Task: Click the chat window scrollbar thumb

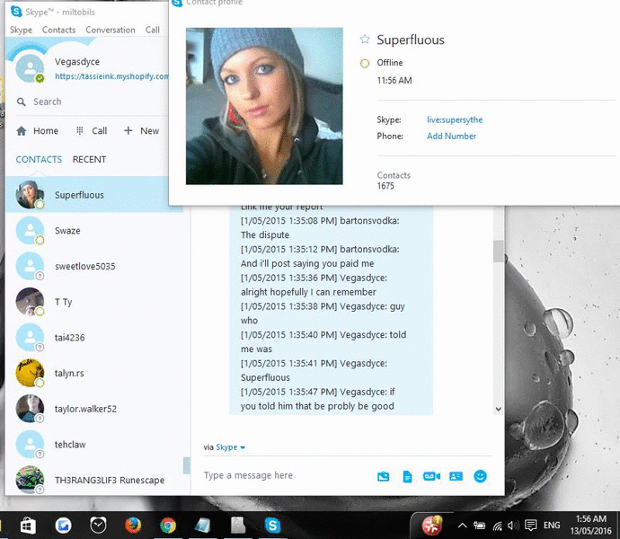Action: 498,251
